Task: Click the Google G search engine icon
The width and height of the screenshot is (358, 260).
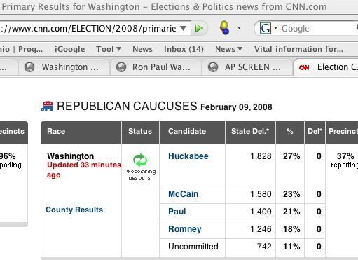Action: coord(266,29)
